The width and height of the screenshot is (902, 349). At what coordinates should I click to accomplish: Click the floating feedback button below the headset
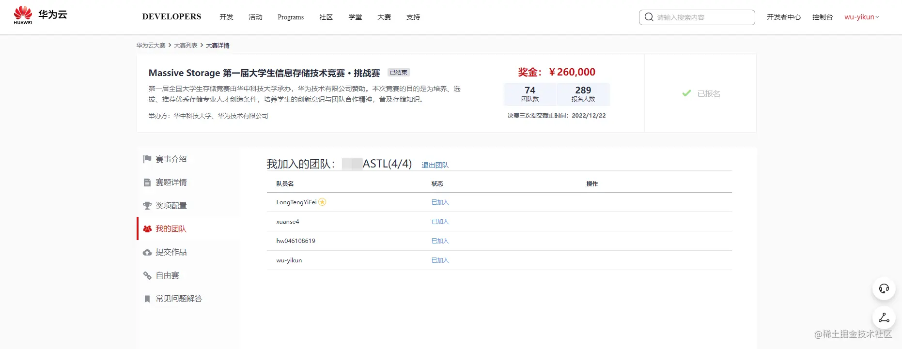tap(884, 318)
